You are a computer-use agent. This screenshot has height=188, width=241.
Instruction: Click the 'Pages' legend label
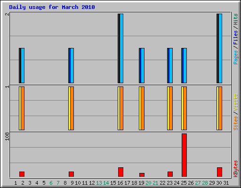click(235, 57)
